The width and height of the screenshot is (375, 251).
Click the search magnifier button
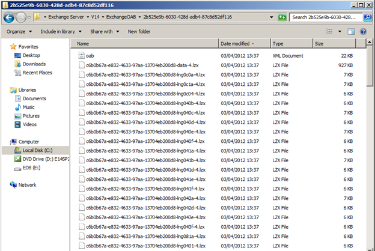[x=368, y=17]
